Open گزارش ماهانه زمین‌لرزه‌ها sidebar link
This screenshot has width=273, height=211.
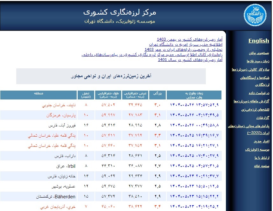point(251,101)
